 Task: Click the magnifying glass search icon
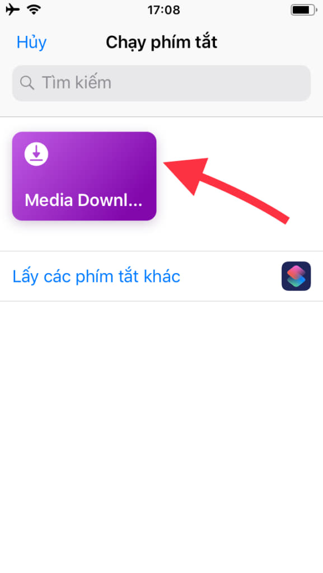tap(27, 83)
